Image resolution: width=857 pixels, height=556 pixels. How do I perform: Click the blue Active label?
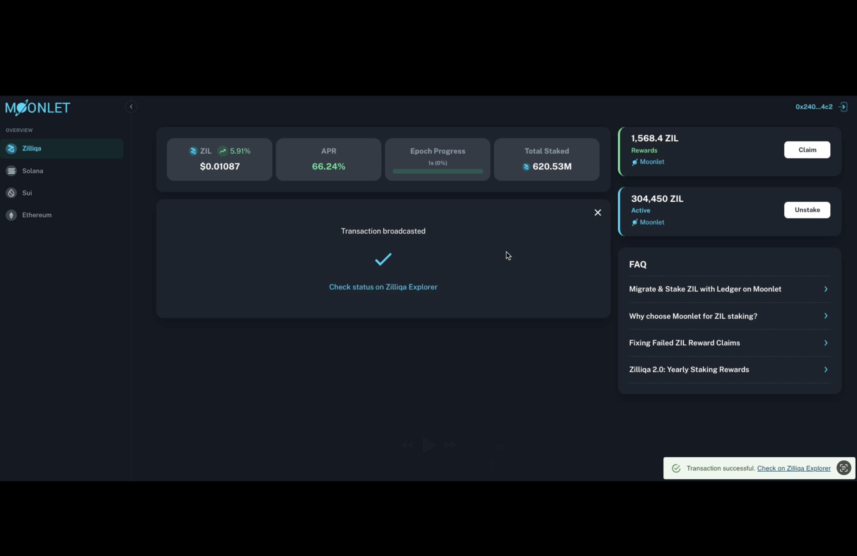(640, 211)
